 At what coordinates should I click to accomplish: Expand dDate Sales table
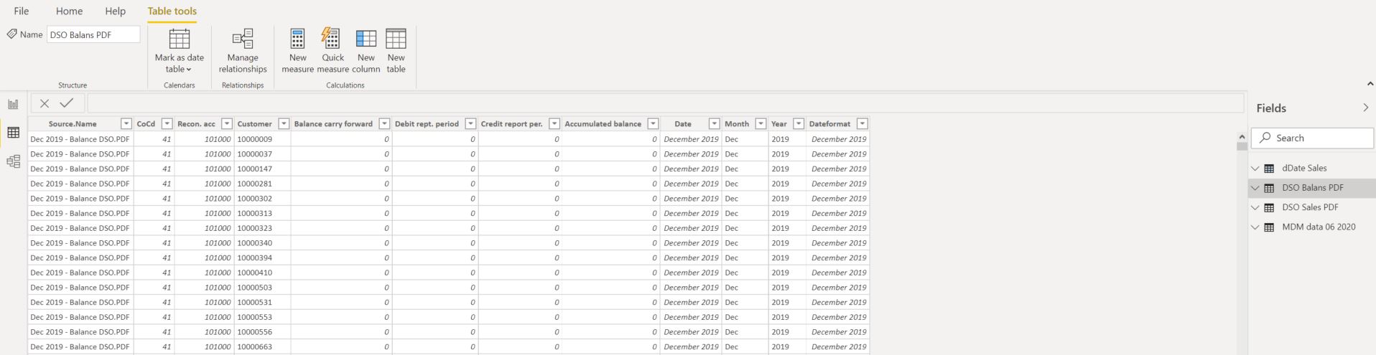pyautogui.click(x=1255, y=169)
